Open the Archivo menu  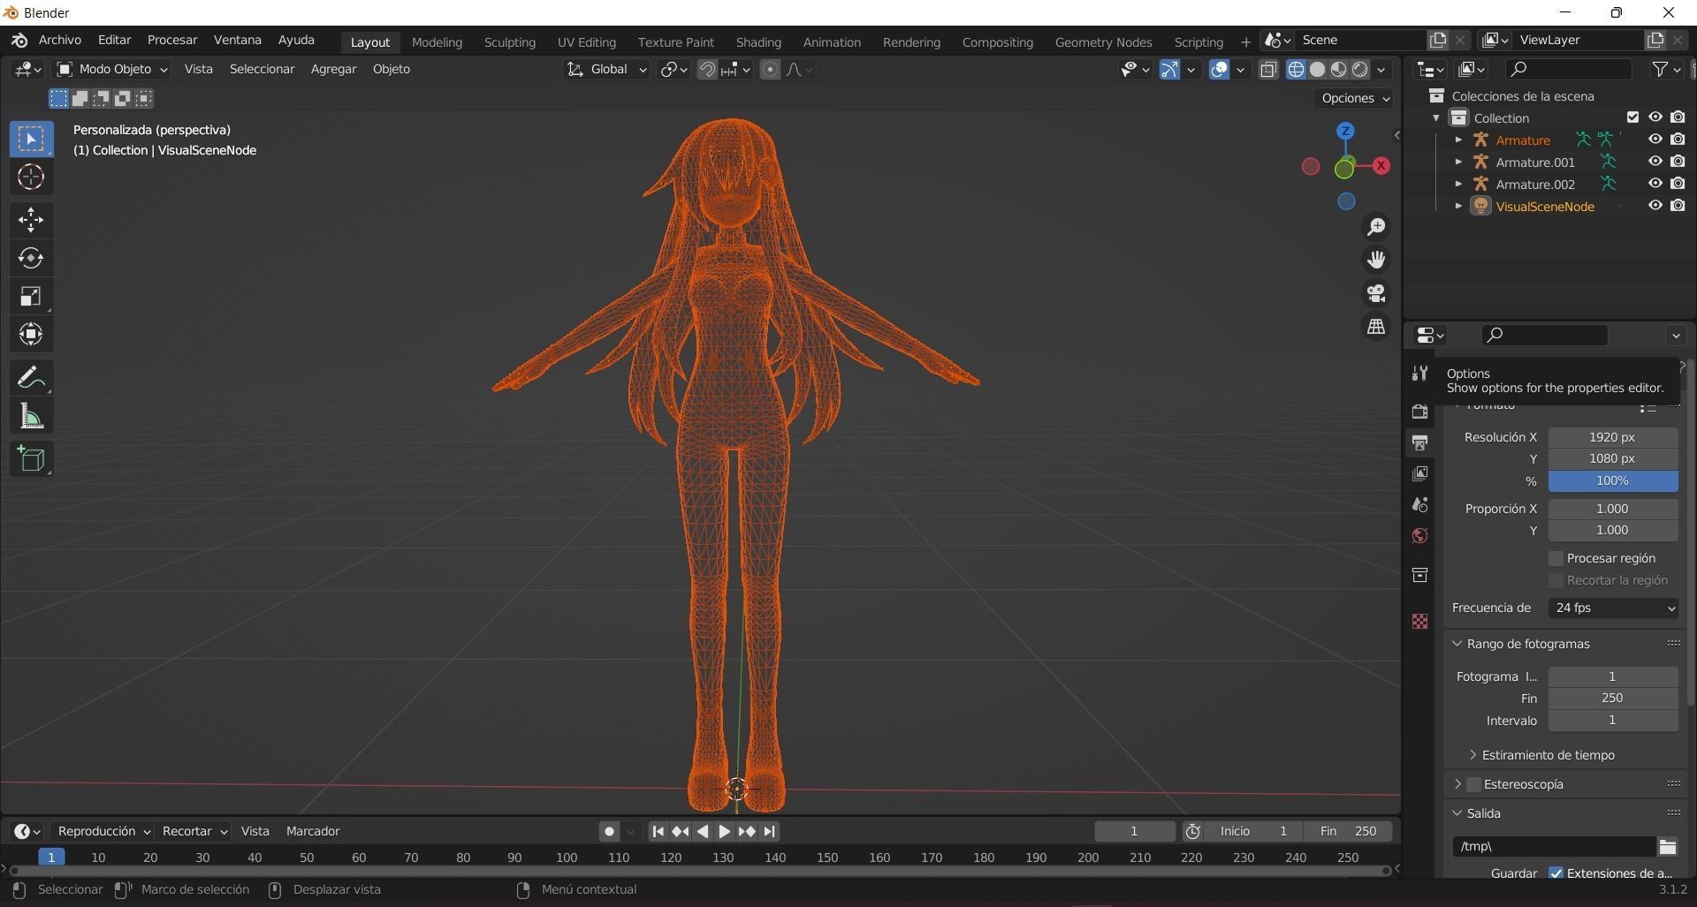click(x=60, y=40)
